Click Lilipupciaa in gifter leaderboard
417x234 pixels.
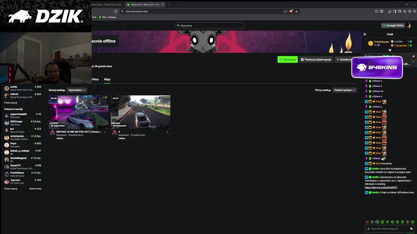coord(400,45)
